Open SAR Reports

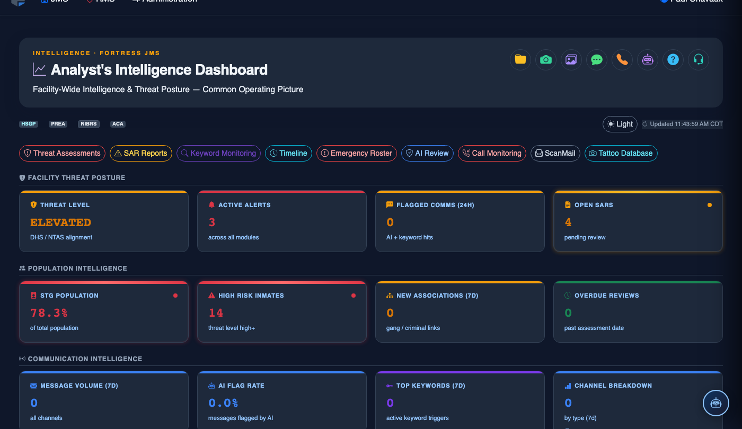tap(141, 153)
